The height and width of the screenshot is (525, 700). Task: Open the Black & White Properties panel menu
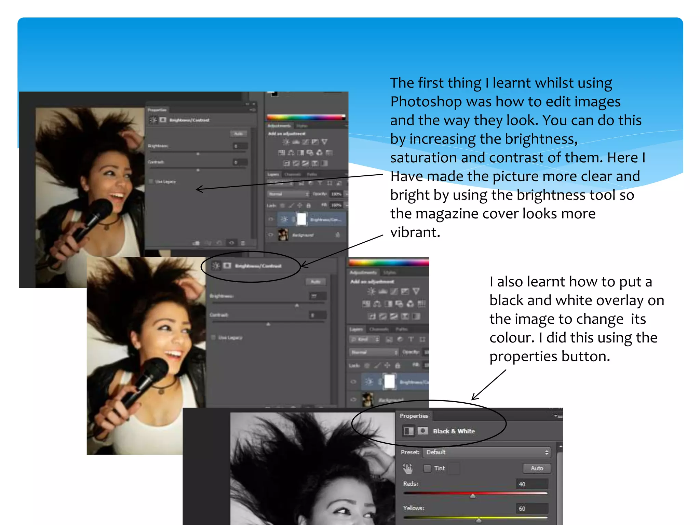558,416
